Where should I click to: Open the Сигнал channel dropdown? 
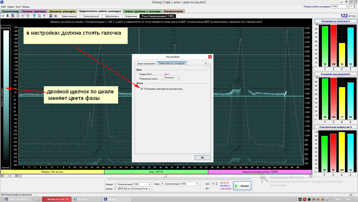pos(132,189)
